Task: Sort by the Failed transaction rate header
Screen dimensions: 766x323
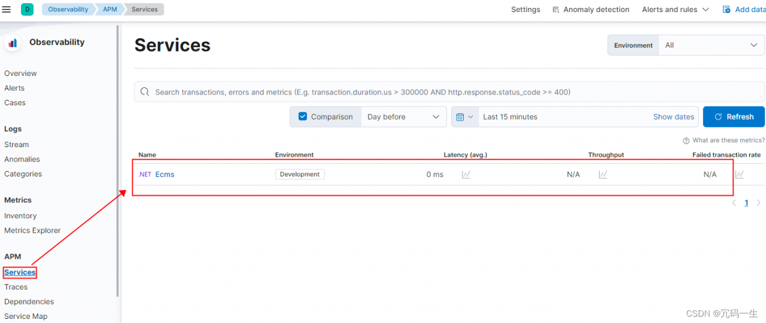Action: coord(727,155)
